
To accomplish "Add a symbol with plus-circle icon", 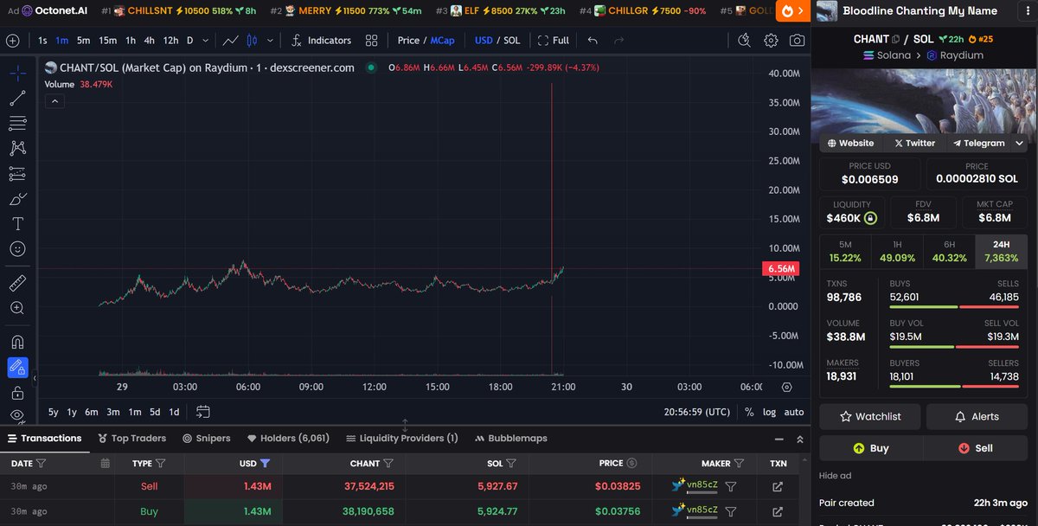I will pos(12,41).
